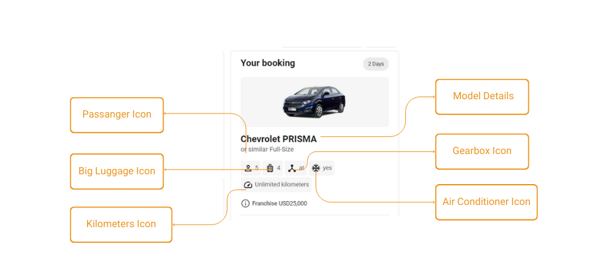Click the Your booking heading
The height and width of the screenshot is (280, 614).
click(x=268, y=63)
